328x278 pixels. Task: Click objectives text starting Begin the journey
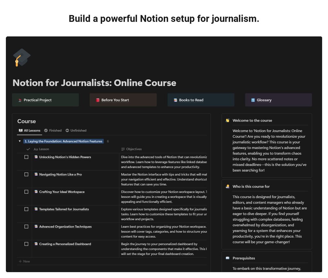pyautogui.click(x=164, y=249)
